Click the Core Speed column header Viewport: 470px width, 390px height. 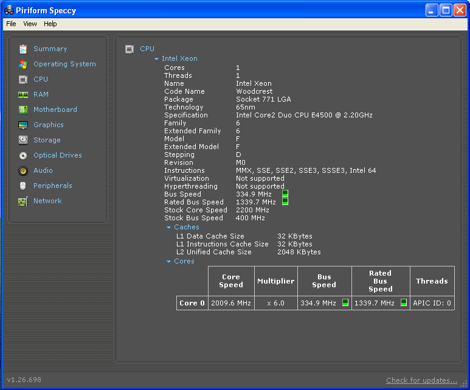point(231,281)
